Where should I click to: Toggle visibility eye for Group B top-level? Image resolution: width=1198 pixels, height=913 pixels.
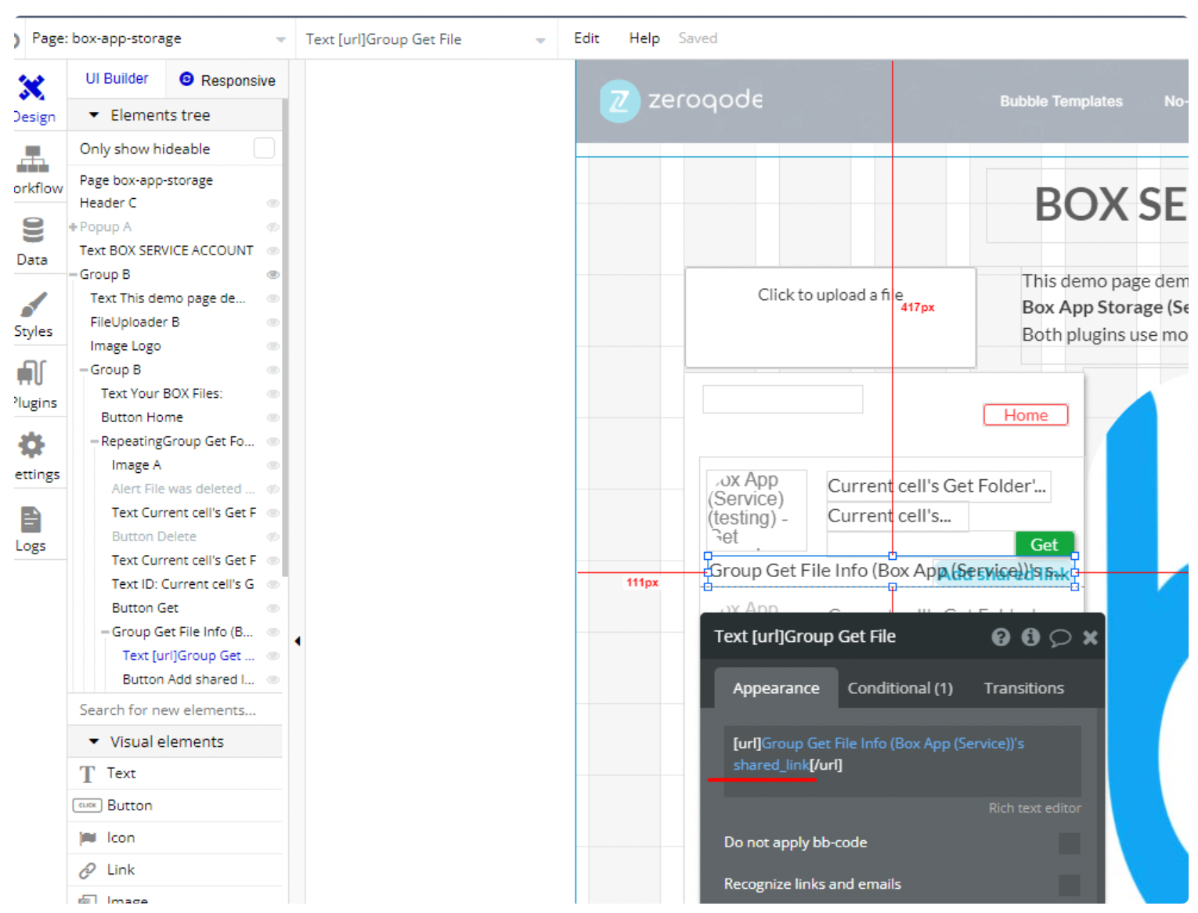coord(273,275)
